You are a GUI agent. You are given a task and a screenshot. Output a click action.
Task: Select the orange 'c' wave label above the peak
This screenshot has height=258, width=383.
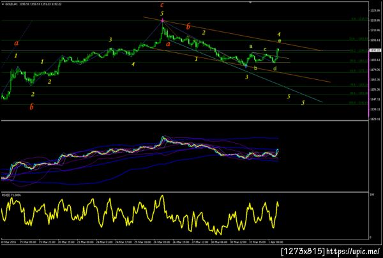point(162,5)
